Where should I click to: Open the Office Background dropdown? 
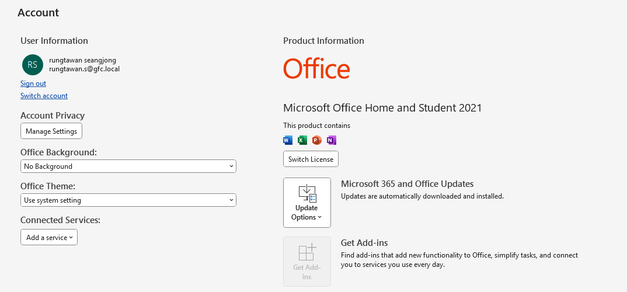[128, 166]
